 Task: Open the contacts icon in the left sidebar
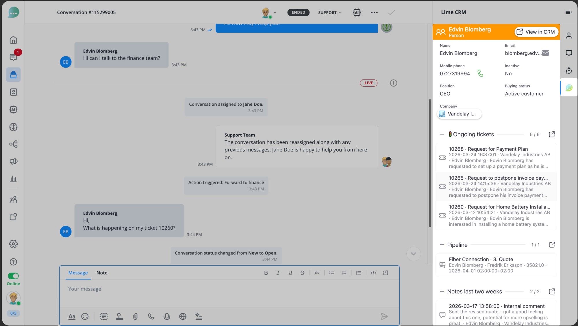[13, 92]
